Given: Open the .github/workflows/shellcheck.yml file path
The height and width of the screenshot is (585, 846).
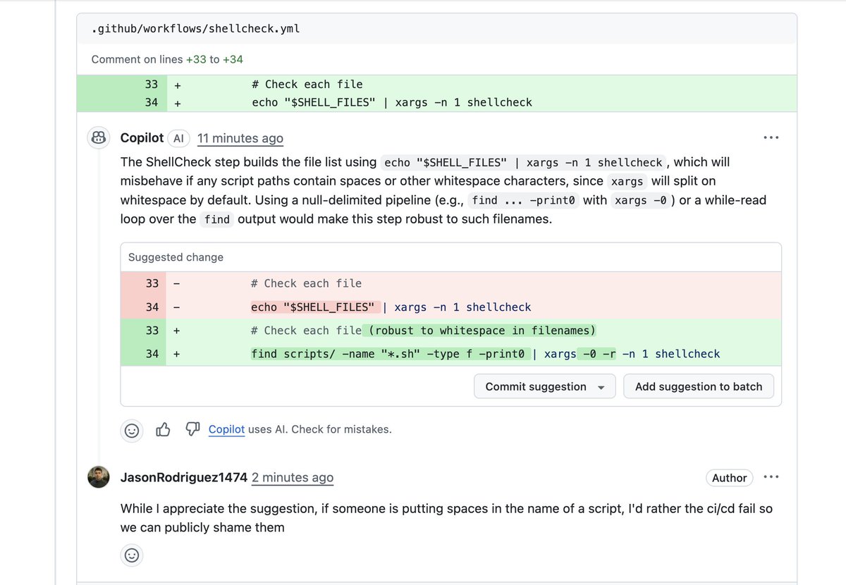Looking at the screenshot, I should (197, 30).
